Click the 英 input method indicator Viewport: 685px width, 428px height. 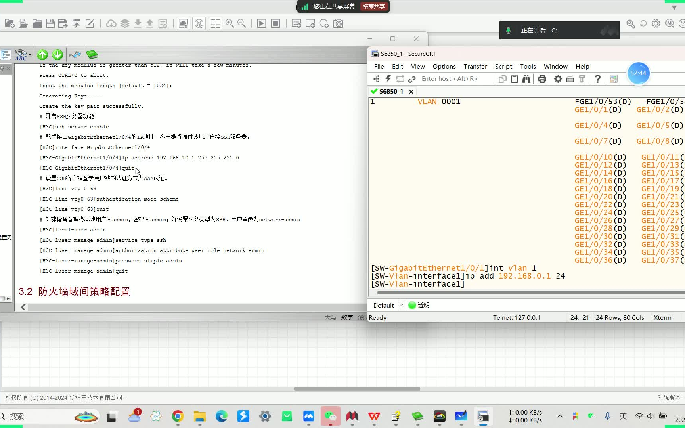pos(623,416)
